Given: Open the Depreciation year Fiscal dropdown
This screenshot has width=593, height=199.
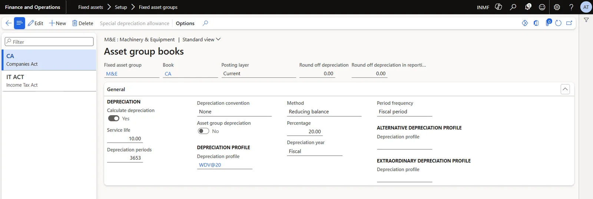Looking at the screenshot, I should (x=314, y=151).
